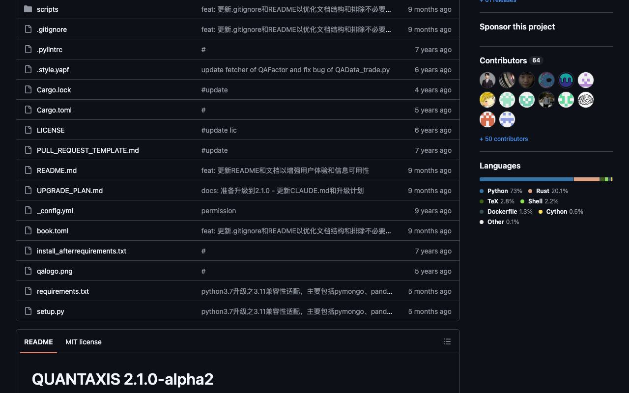The height and width of the screenshot is (393, 629).
Task: Click the file icon next to setup.py
Action: (x=28, y=311)
